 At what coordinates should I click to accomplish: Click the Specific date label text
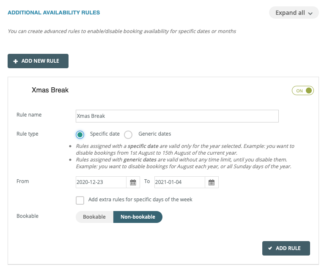coord(105,134)
